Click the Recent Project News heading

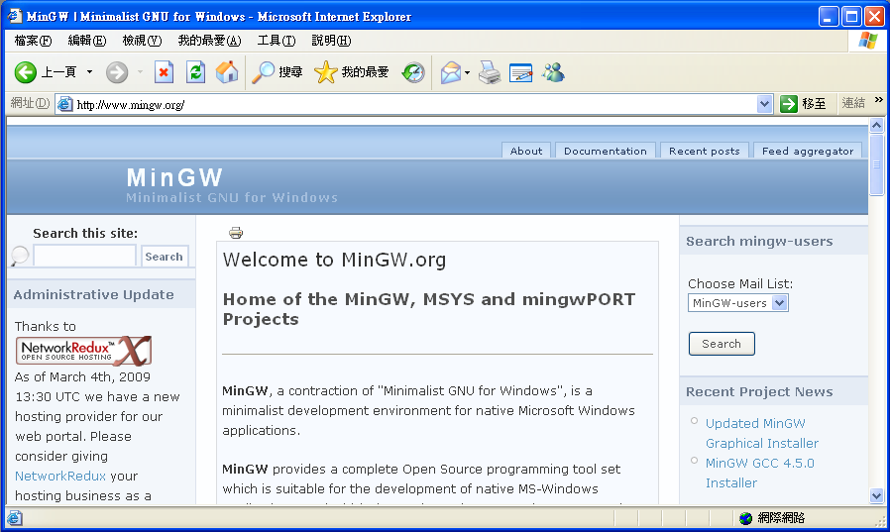(x=759, y=392)
